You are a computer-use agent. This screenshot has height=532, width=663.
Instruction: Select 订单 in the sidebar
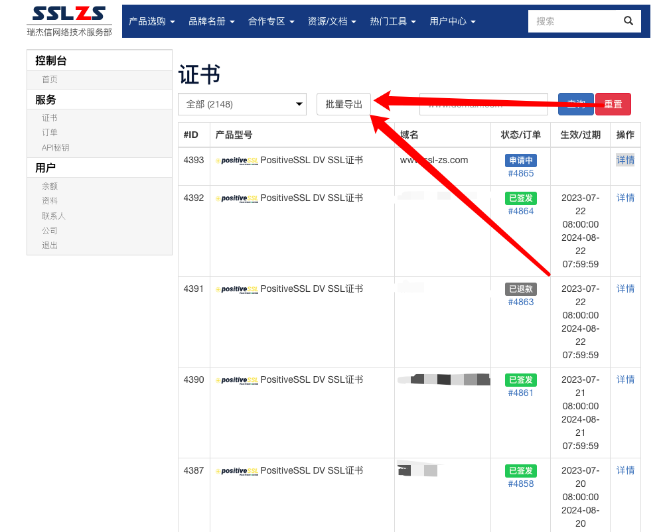click(50, 133)
